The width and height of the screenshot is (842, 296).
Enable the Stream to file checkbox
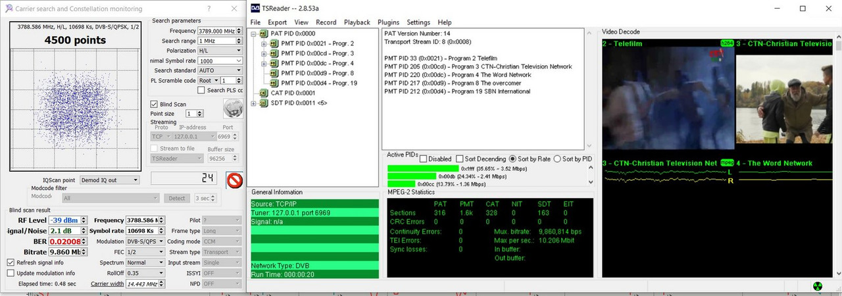click(x=154, y=149)
